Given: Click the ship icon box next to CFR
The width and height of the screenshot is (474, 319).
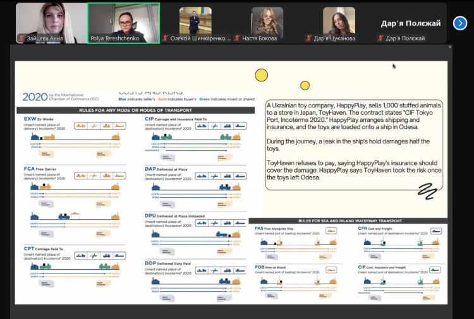Looking at the screenshot, I should (x=435, y=231).
